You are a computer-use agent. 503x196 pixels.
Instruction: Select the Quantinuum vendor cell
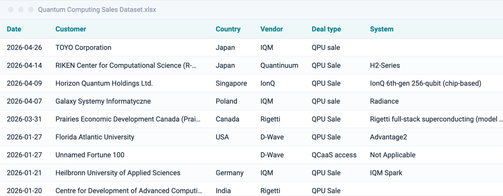(x=279, y=66)
